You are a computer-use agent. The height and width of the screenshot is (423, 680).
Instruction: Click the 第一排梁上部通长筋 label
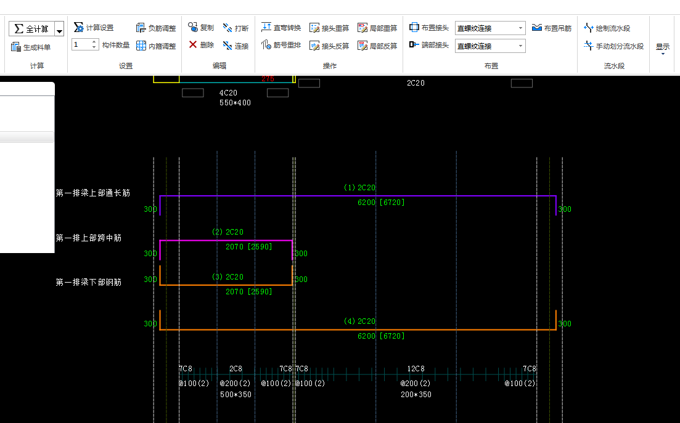93,193
